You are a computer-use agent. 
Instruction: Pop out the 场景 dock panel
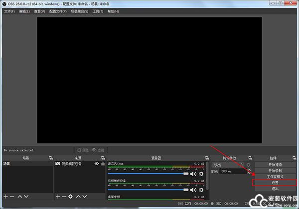[50, 158]
